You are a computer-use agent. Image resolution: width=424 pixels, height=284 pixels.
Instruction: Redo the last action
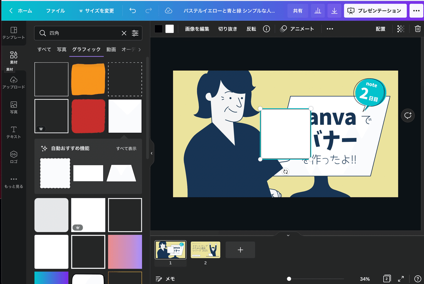point(149,11)
